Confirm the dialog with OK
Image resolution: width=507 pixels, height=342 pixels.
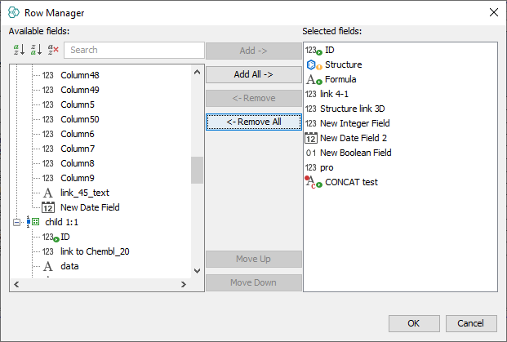tap(414, 323)
